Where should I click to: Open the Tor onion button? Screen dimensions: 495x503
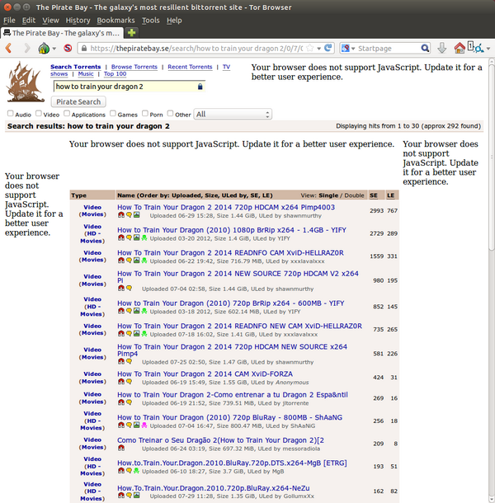point(44,49)
